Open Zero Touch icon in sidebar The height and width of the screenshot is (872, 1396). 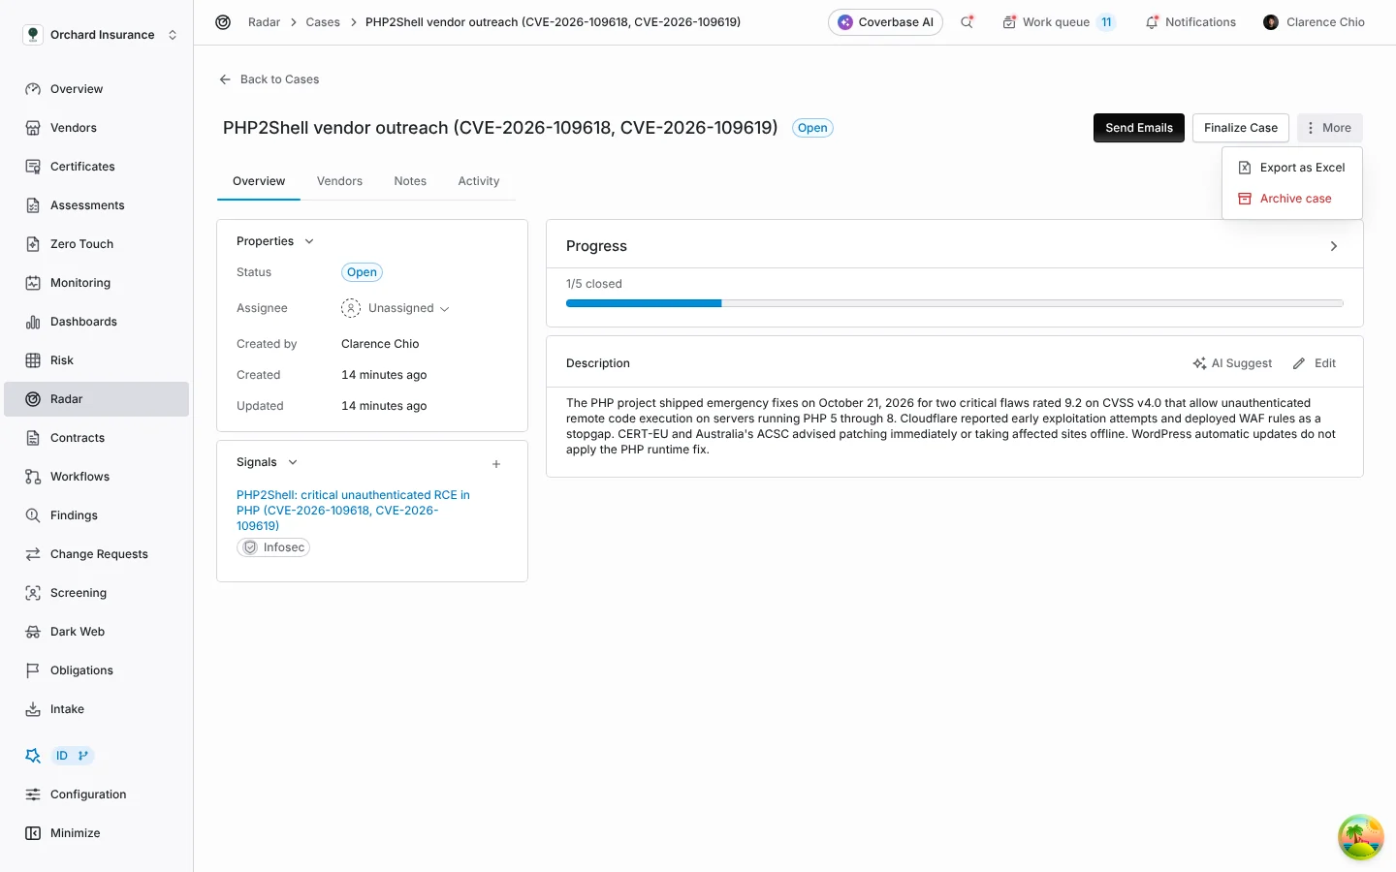click(33, 244)
